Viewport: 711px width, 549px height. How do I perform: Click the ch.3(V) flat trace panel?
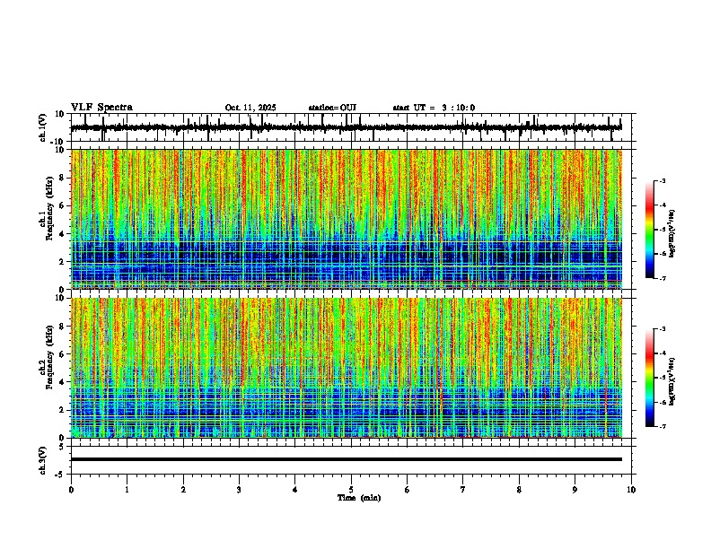[351, 460]
